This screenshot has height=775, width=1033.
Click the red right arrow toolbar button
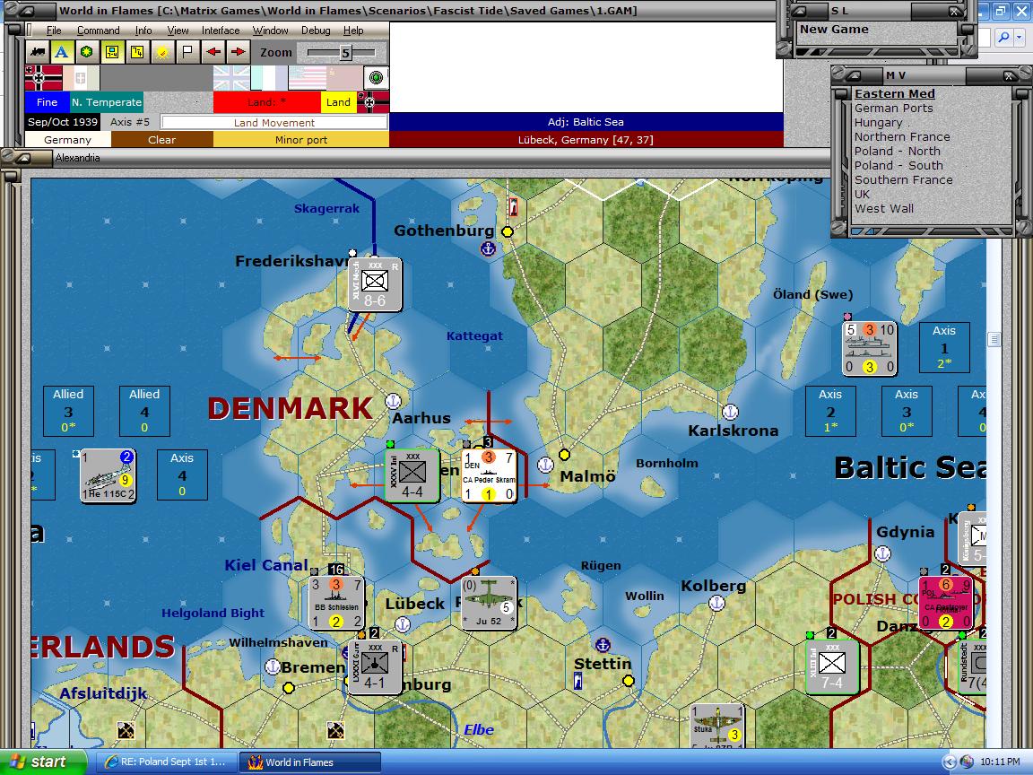[x=238, y=52]
